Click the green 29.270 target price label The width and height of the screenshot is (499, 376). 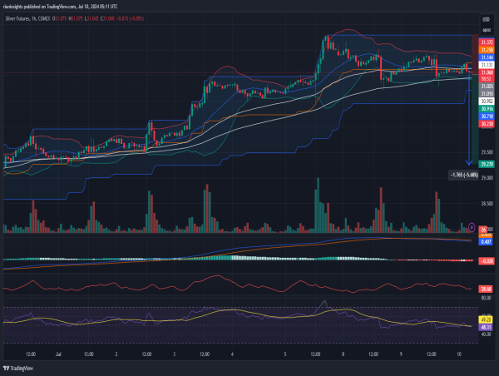pos(487,164)
